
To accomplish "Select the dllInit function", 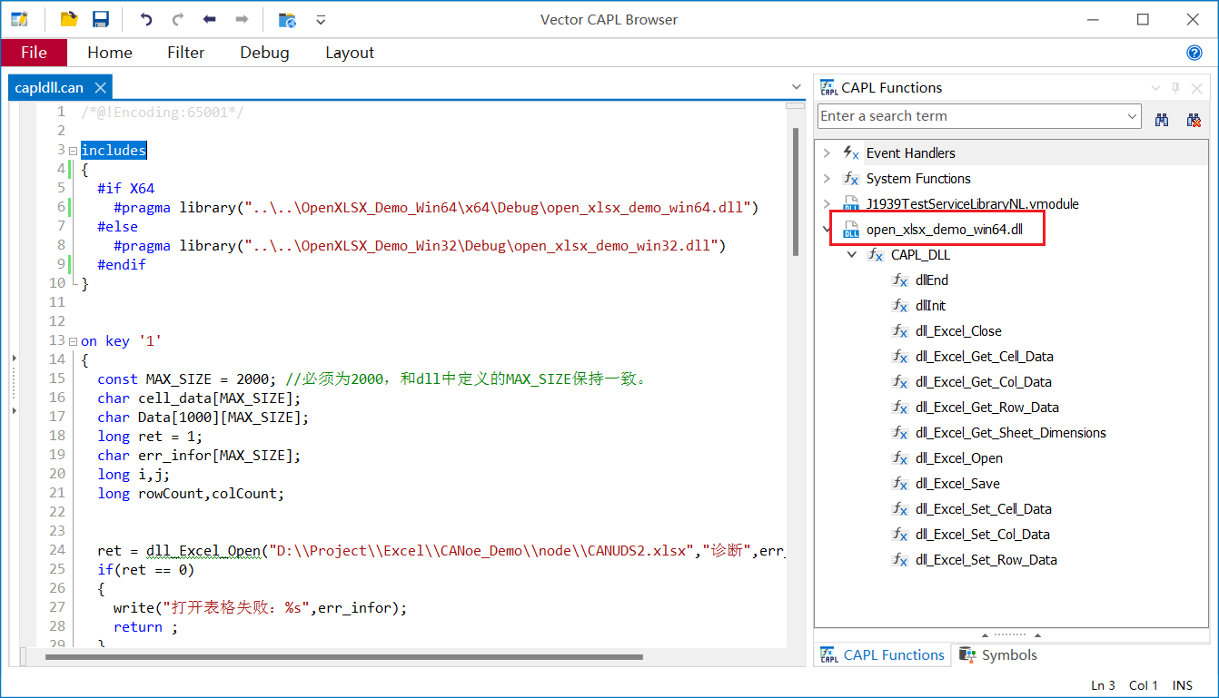I will 930,306.
